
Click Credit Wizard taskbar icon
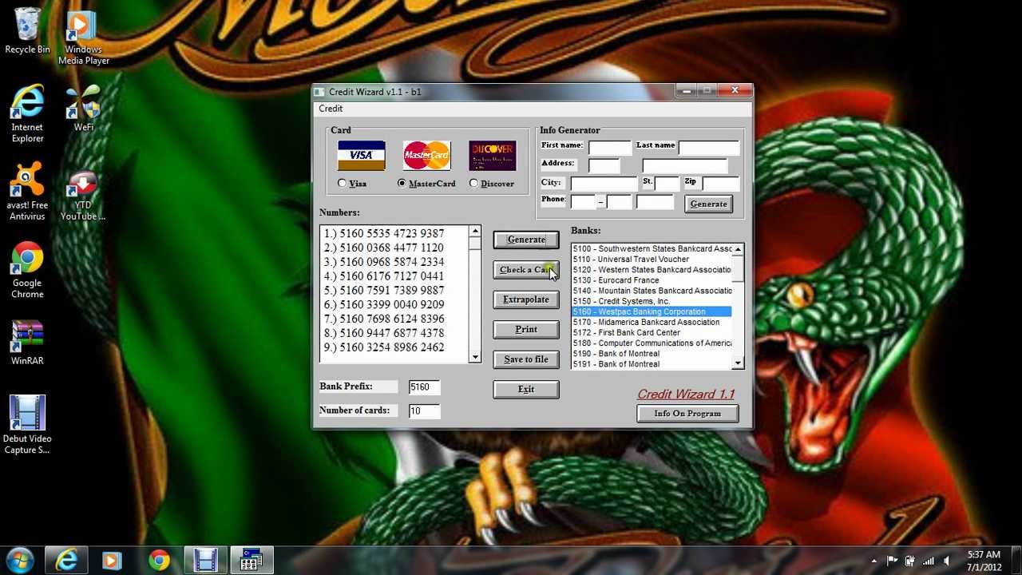pos(252,561)
